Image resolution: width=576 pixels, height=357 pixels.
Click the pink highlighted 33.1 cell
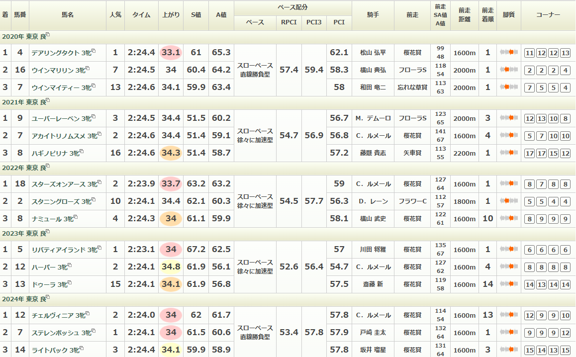(171, 53)
